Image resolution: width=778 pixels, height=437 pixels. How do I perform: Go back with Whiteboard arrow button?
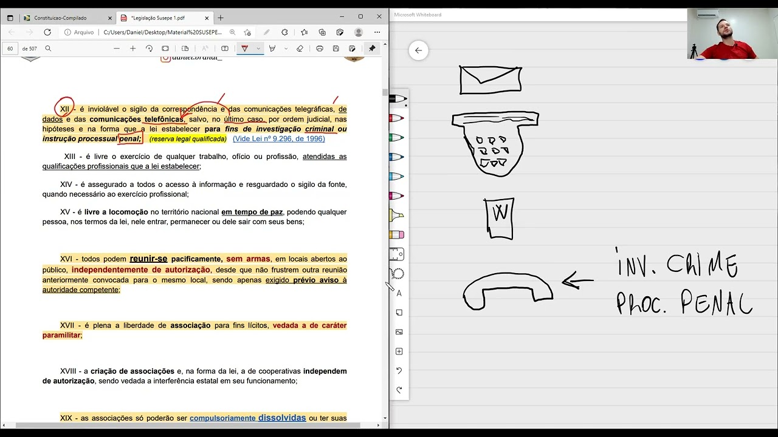coord(418,51)
